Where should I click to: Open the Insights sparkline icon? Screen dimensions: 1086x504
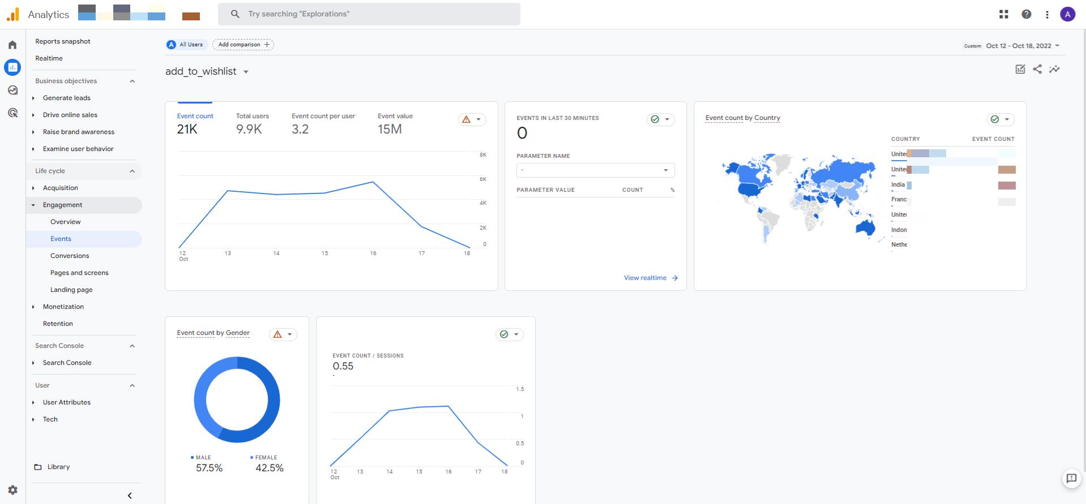click(1054, 69)
